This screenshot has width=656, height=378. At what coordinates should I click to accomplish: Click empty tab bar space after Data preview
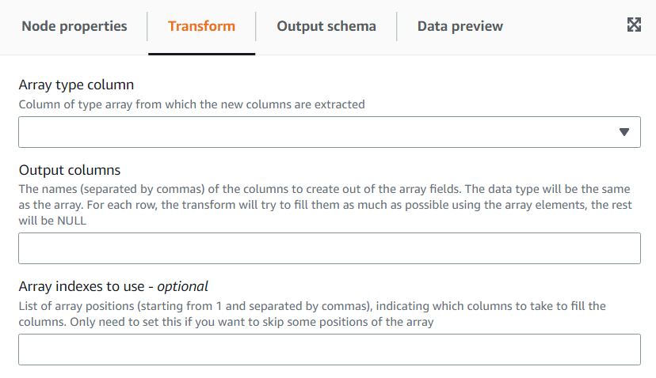[x=563, y=26]
